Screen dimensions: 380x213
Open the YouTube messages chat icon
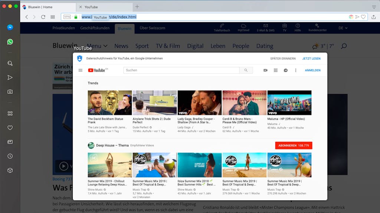286,70
